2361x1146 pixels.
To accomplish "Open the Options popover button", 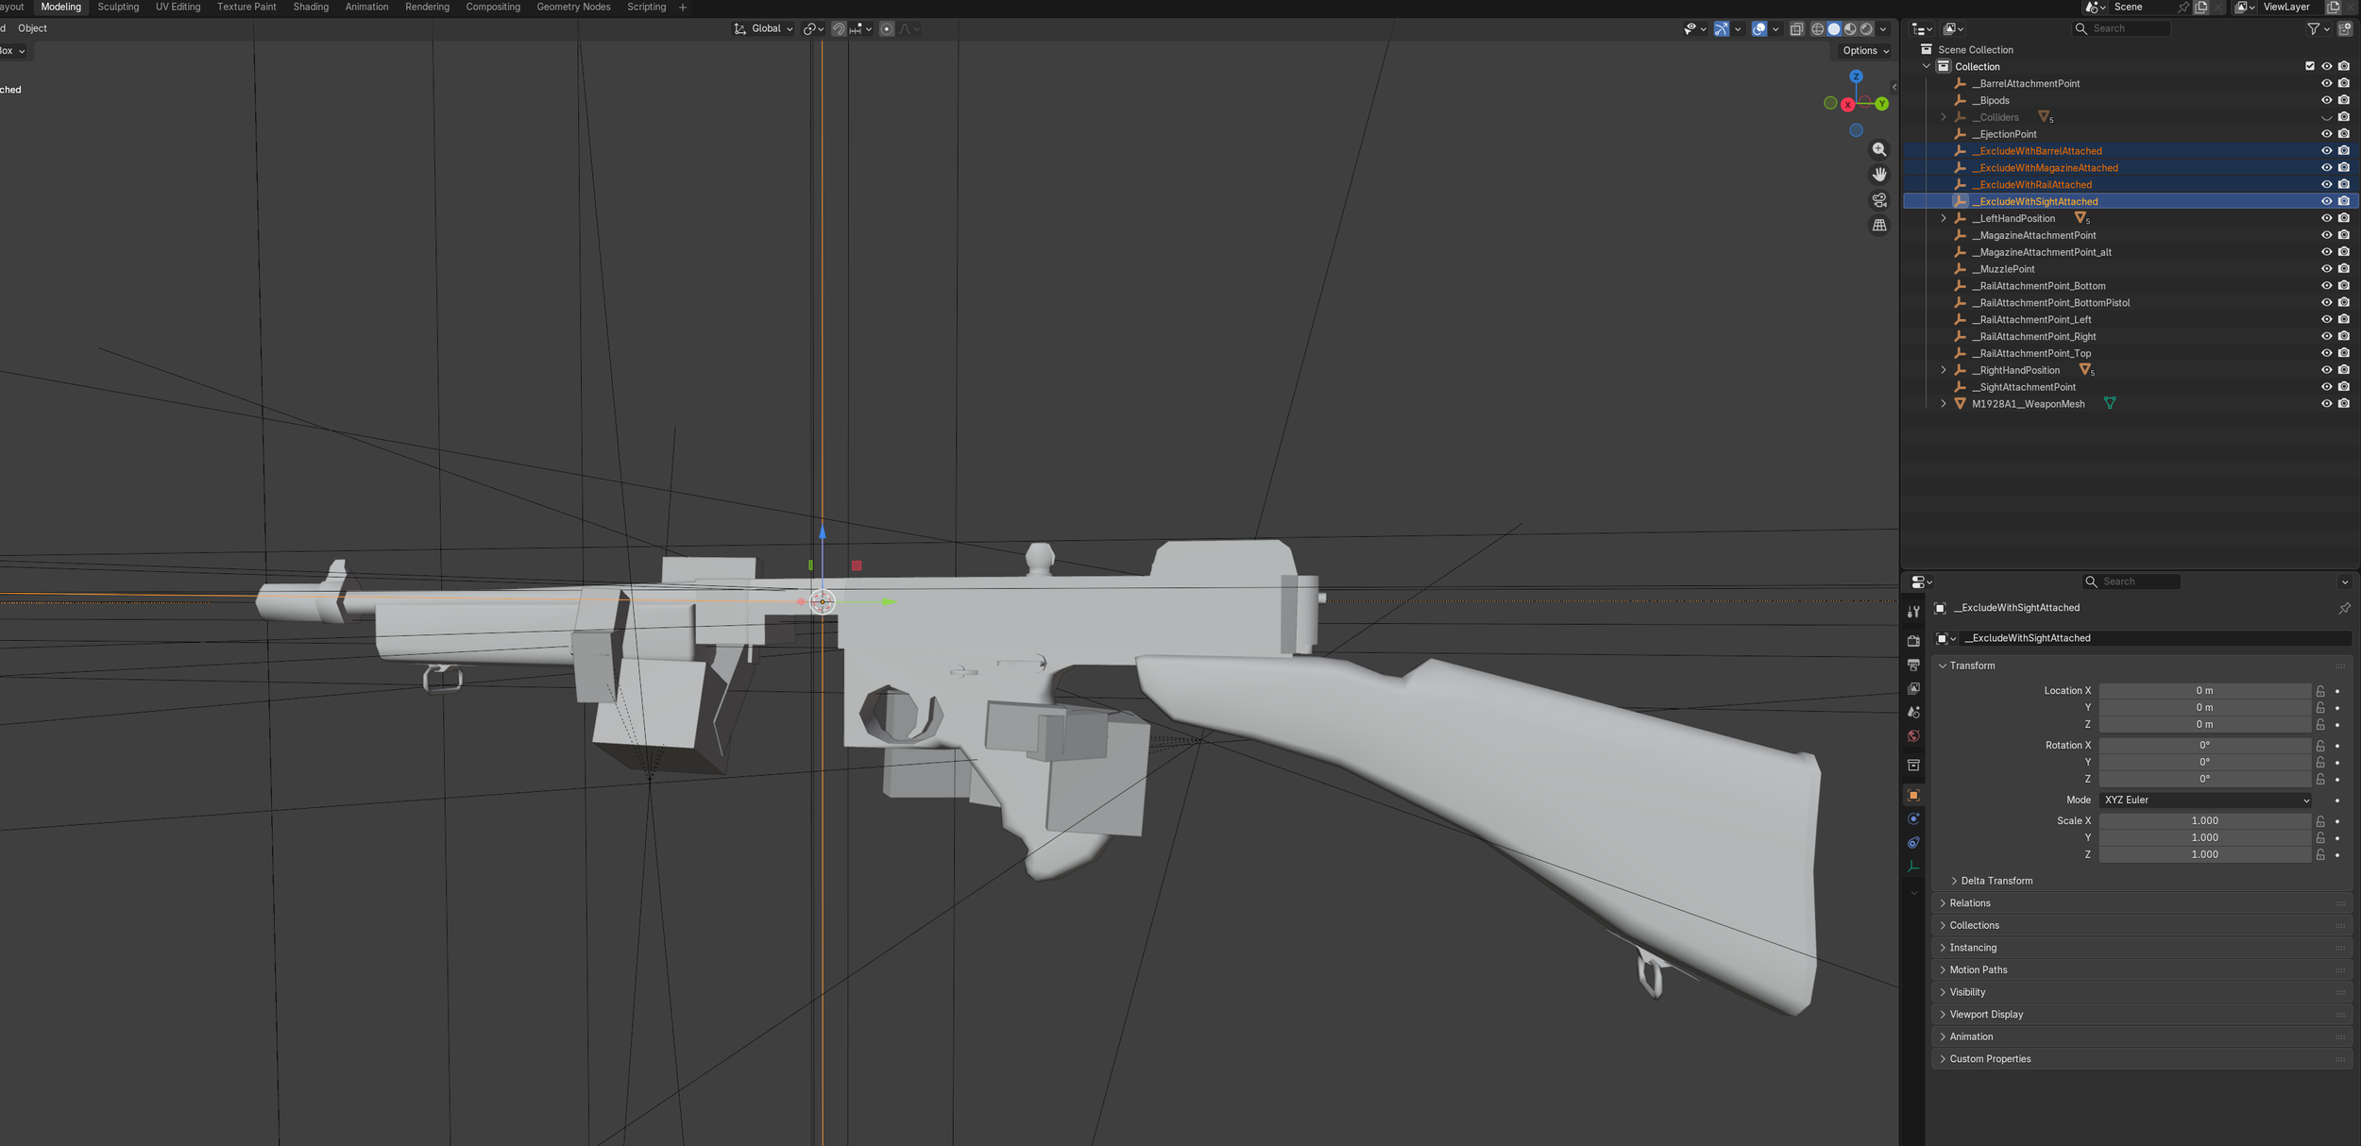I will tap(1865, 51).
